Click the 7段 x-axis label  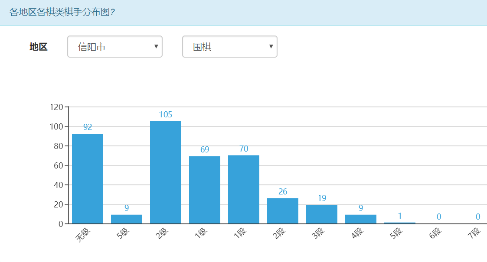(x=474, y=234)
